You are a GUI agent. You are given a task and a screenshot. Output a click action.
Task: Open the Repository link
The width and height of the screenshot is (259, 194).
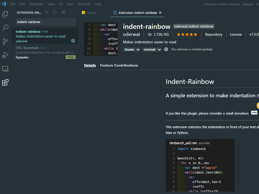tap(214, 34)
